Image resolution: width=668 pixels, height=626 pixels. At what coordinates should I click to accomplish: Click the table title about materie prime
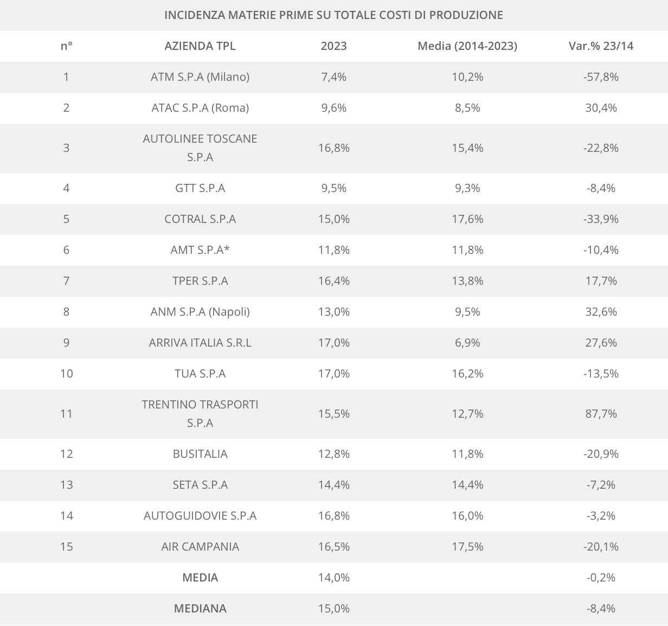point(333,15)
